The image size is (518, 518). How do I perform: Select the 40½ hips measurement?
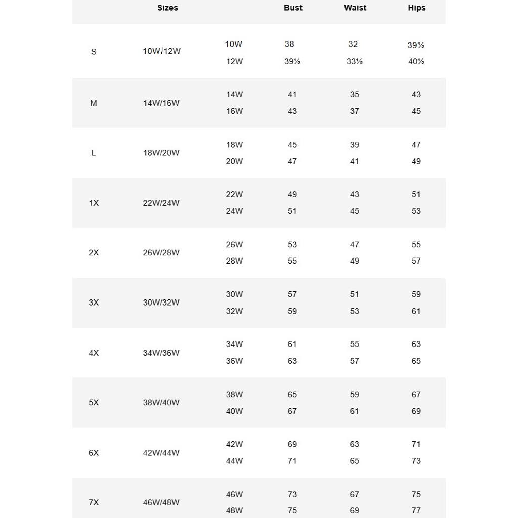click(416, 62)
